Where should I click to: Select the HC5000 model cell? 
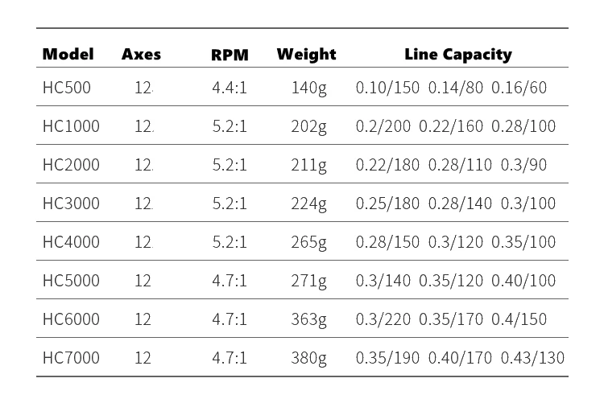pyautogui.click(x=71, y=281)
